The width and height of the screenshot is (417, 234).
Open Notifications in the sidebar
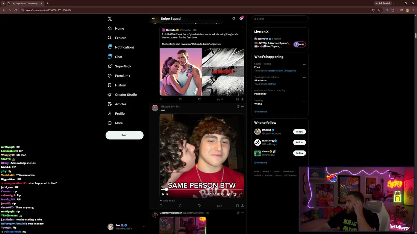pyautogui.click(x=121, y=47)
